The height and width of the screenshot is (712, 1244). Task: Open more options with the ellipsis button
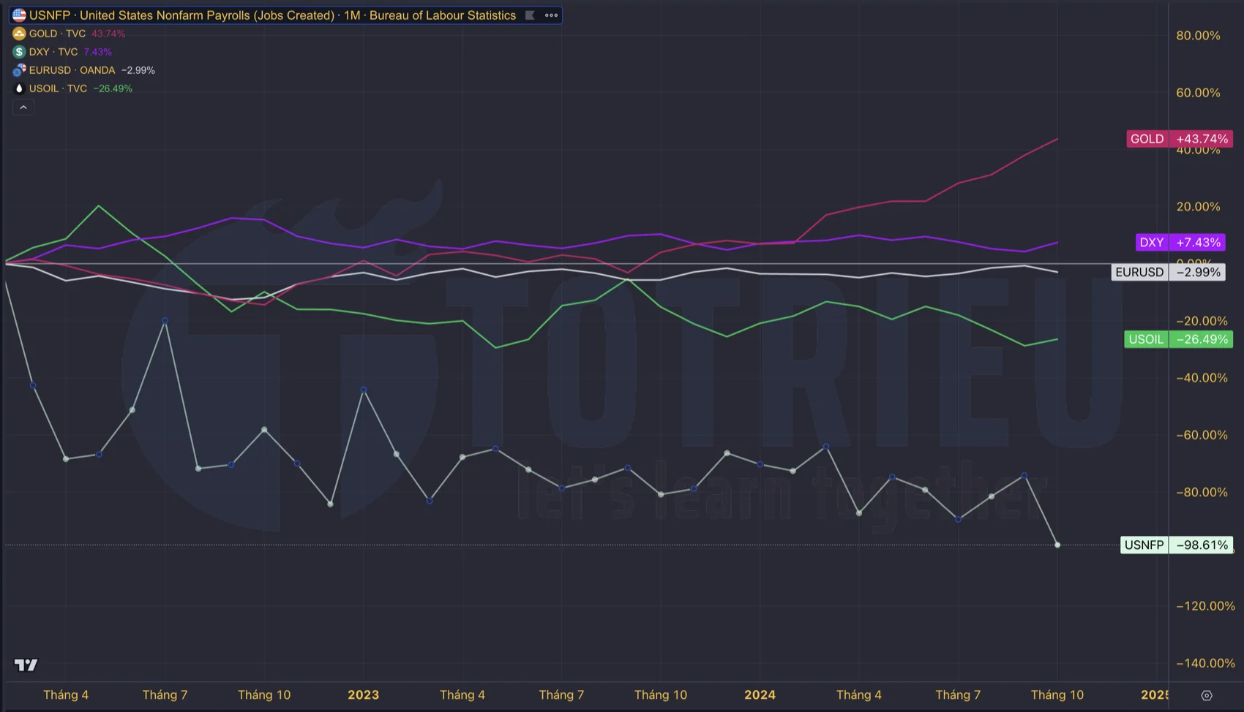point(550,15)
